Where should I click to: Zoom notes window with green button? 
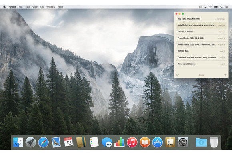click(183, 14)
